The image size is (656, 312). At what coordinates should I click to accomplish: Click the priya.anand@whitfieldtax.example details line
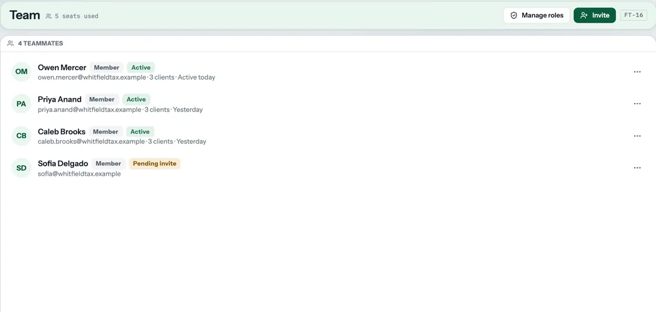tap(120, 110)
